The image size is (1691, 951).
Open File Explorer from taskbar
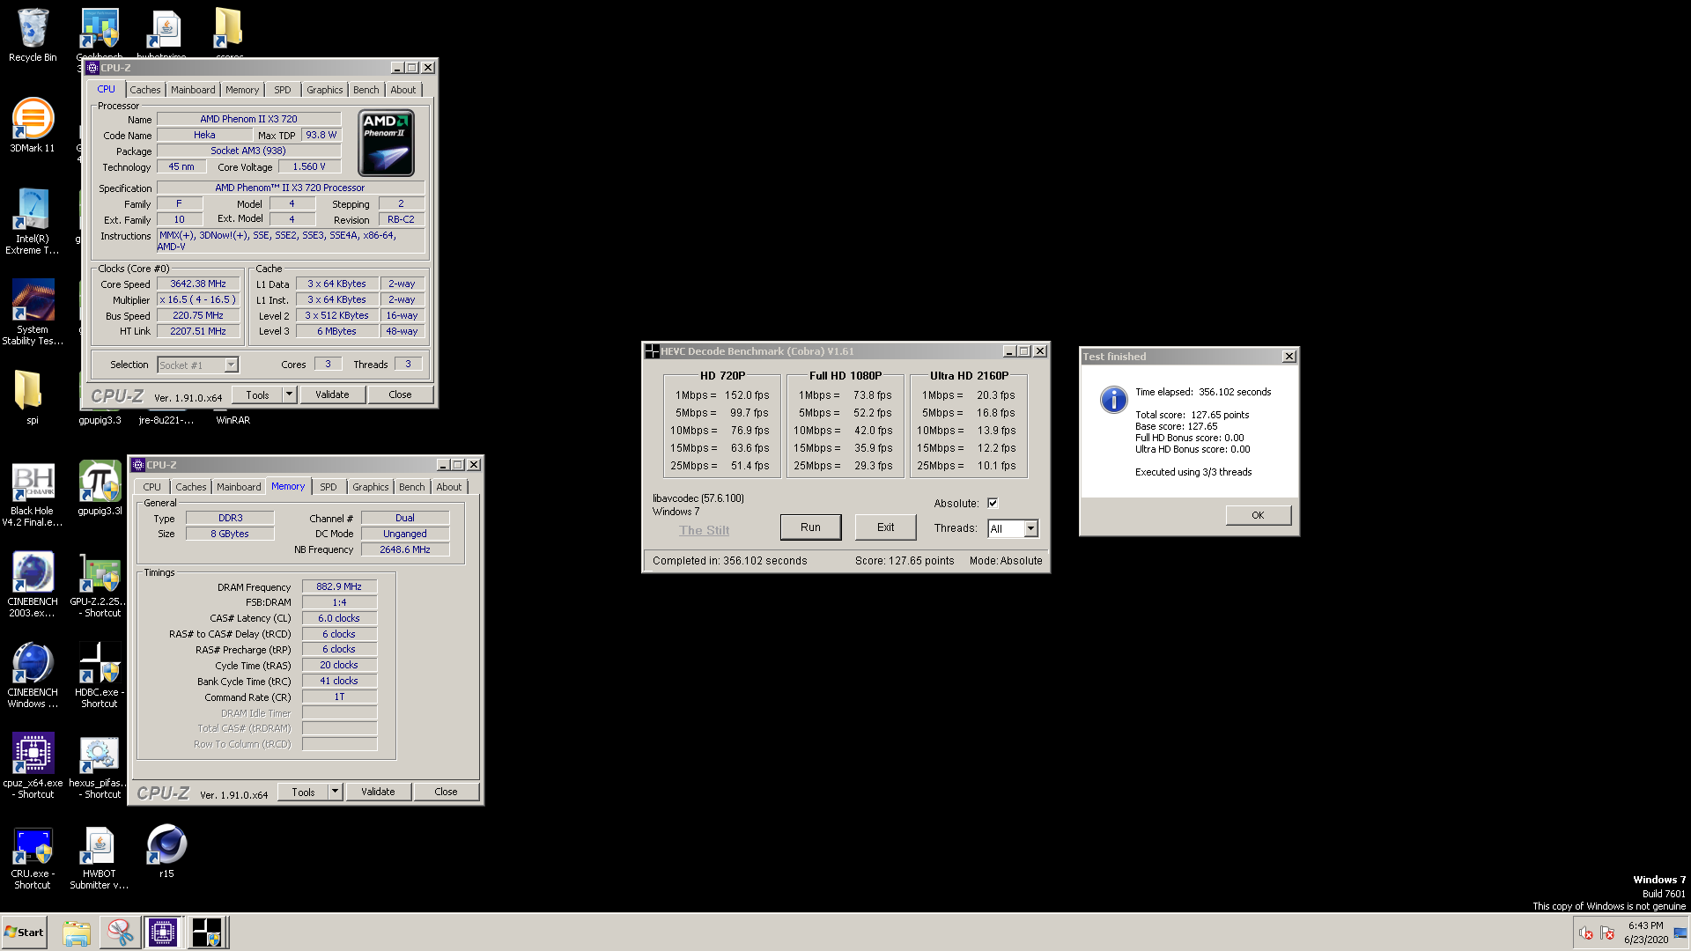77,933
